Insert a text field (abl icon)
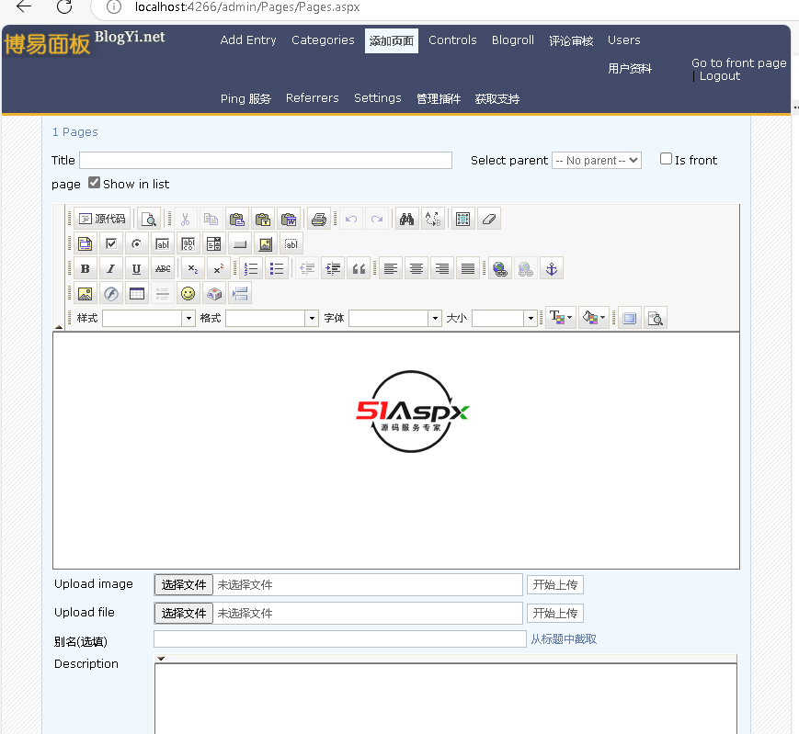This screenshot has width=799, height=734. [163, 243]
